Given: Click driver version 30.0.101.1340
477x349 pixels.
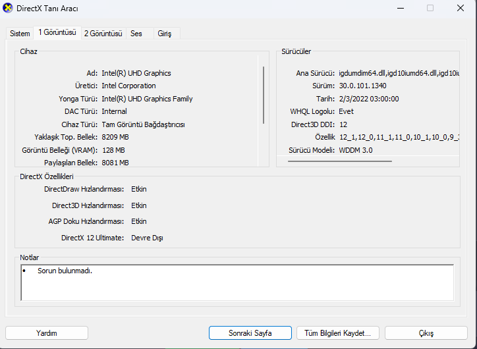Looking at the screenshot, I should (362, 86).
